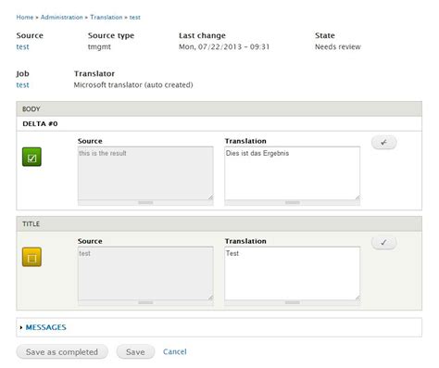This screenshot has width=439, height=368.
Task: Grab resize grip under Body source field
Action: tap(145, 203)
